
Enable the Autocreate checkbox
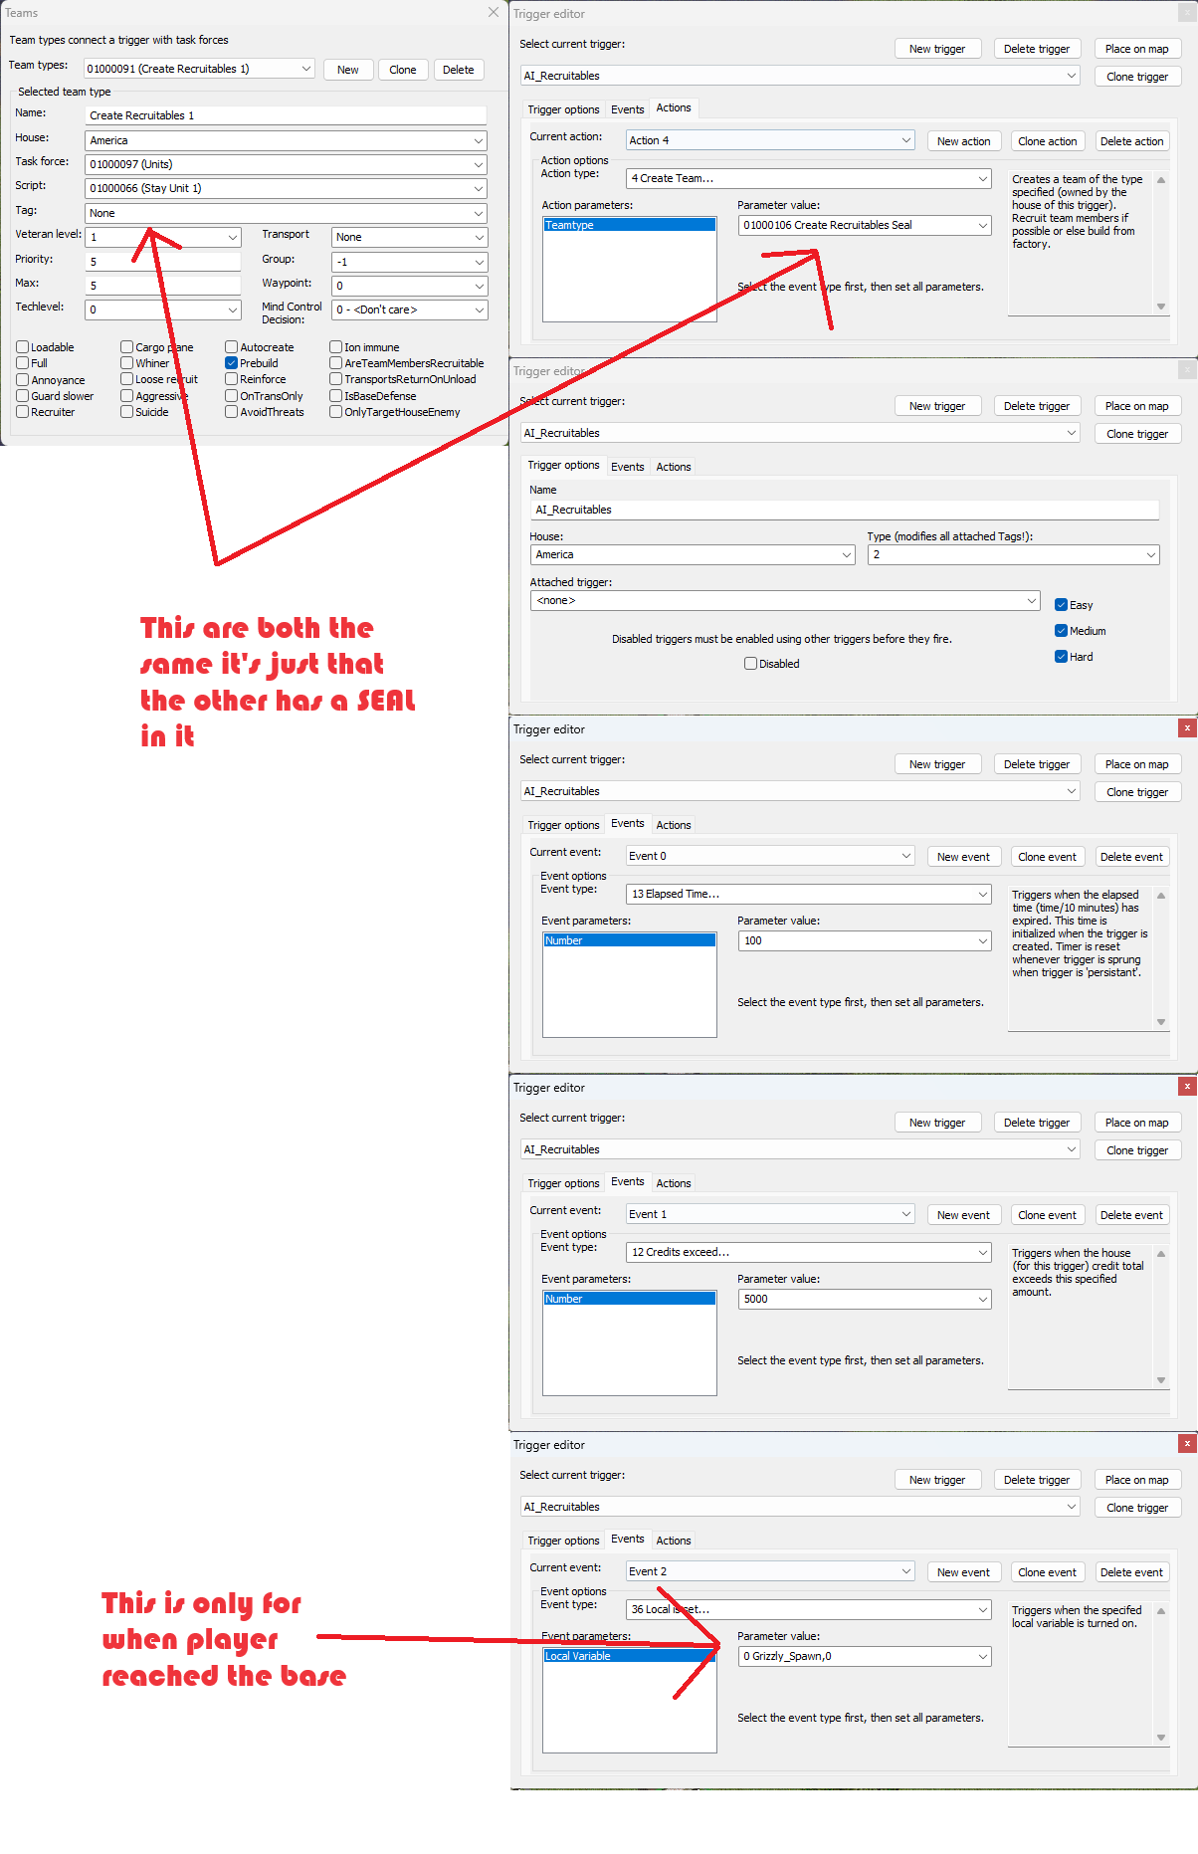[231, 347]
